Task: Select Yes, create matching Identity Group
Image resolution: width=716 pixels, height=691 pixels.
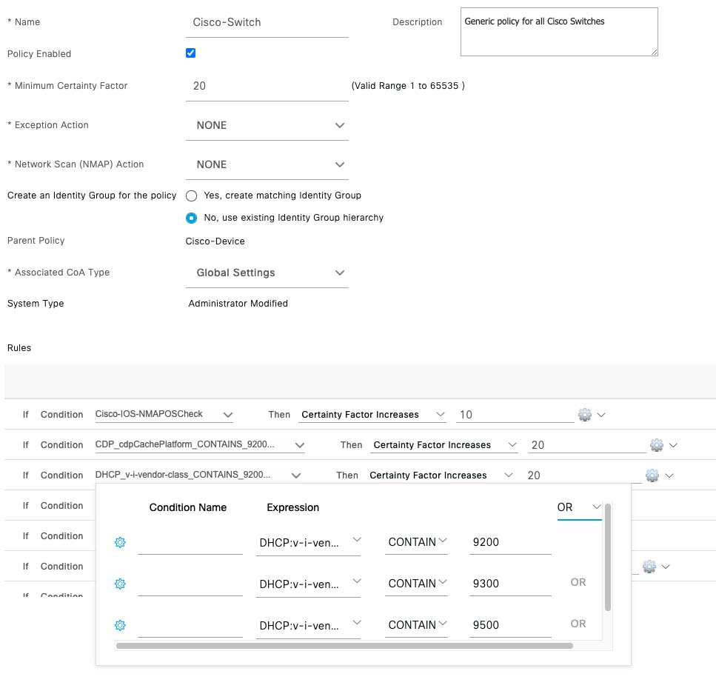Action: tap(191, 196)
